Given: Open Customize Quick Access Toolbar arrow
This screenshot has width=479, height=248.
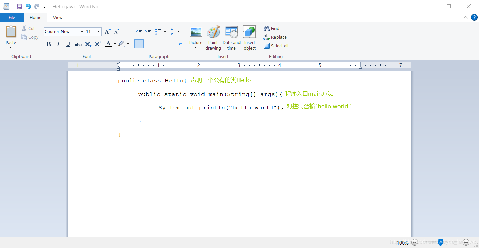Looking at the screenshot, I should (x=44, y=7).
